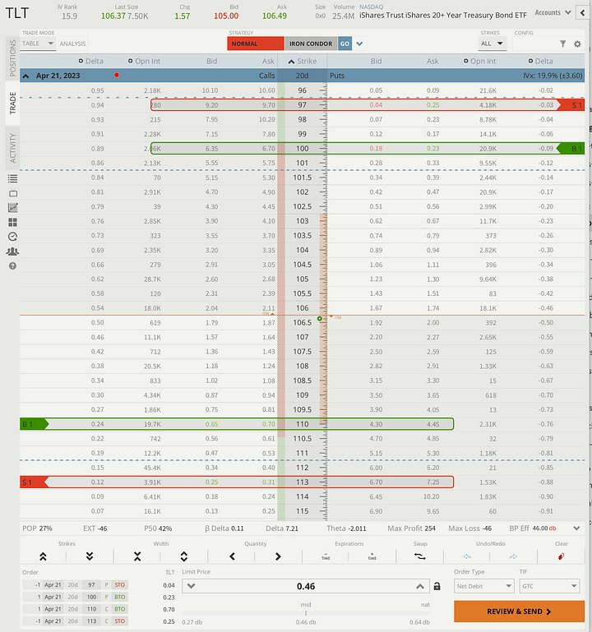
Task: Sort by the Strike column header
Action: pyautogui.click(x=302, y=61)
